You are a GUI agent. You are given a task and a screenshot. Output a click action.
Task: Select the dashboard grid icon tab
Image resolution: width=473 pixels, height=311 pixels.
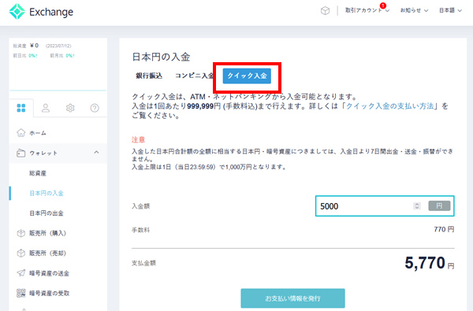tap(21, 108)
